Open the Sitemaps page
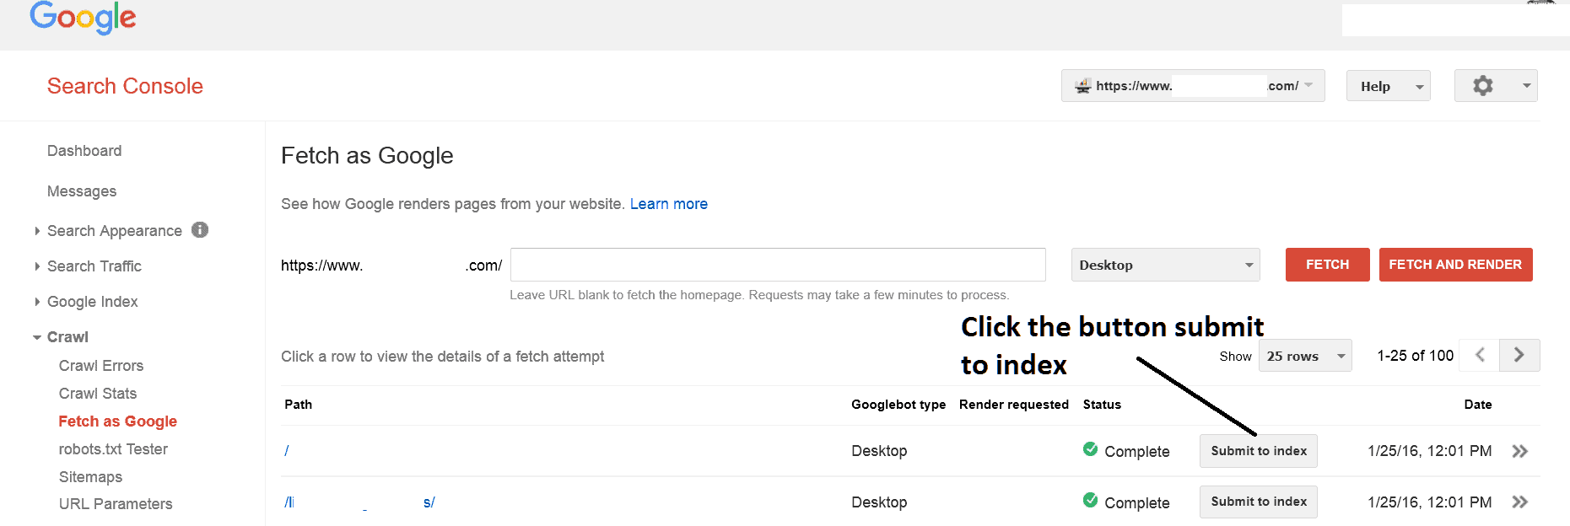1570x526 pixels. point(90,477)
